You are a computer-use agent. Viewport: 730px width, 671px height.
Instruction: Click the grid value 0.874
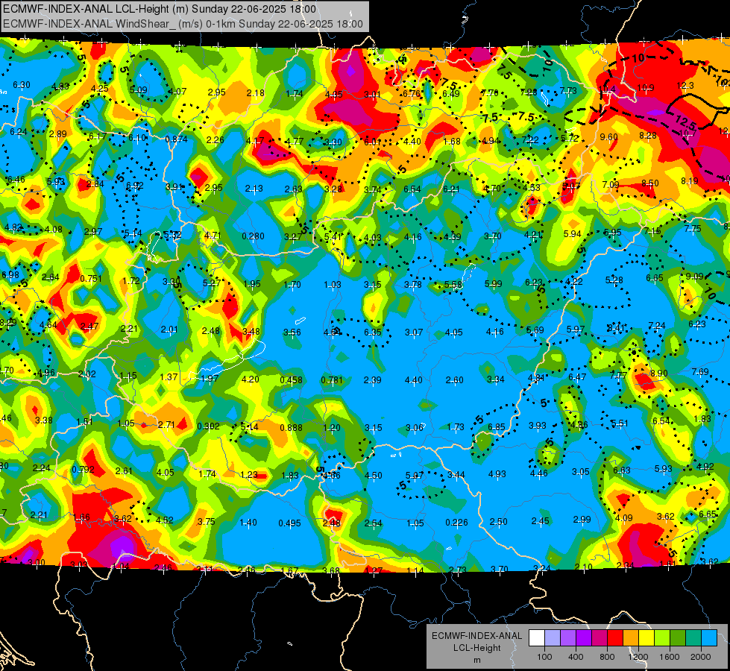click(177, 139)
